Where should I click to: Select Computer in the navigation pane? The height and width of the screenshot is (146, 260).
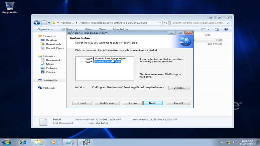[50, 80]
